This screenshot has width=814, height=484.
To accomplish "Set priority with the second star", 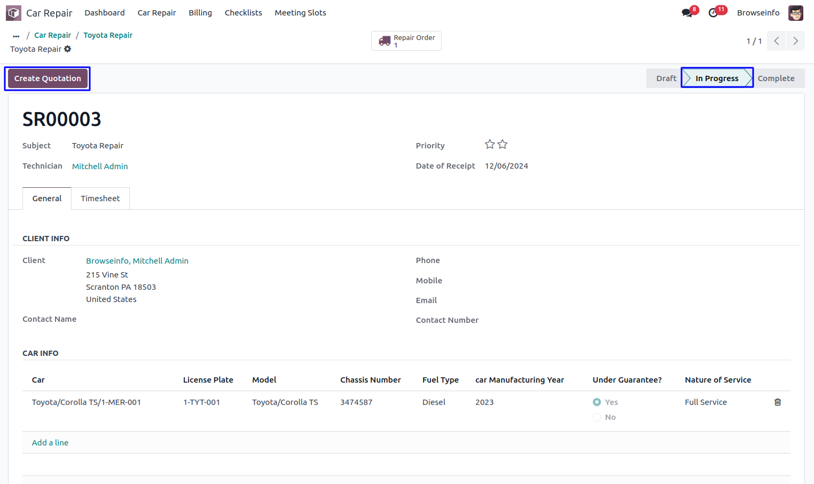I will [503, 145].
